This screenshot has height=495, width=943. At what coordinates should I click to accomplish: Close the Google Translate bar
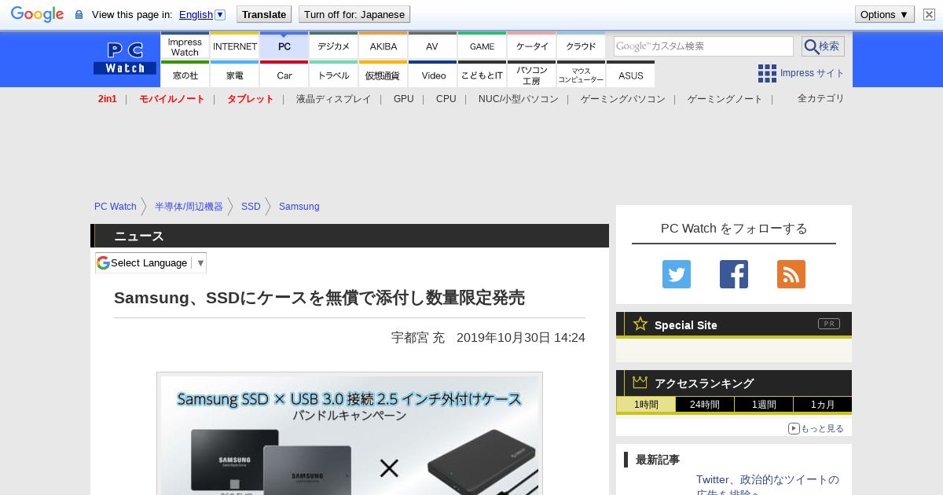929,14
